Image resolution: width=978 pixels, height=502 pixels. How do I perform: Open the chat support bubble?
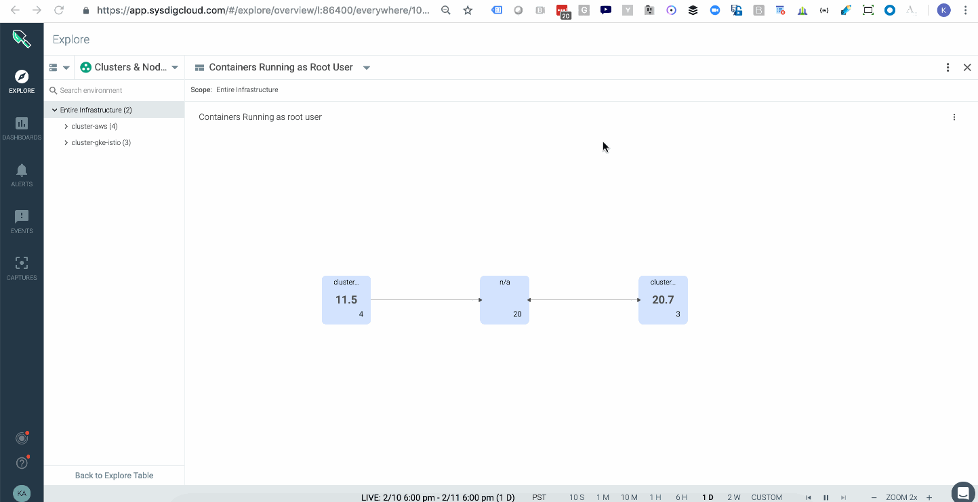point(962,492)
